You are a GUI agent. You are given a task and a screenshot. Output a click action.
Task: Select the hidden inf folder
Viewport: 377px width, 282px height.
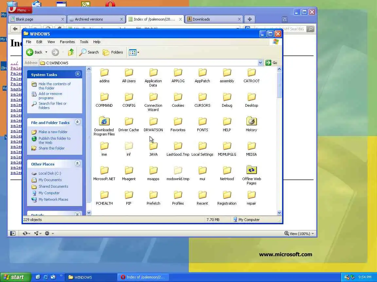[129, 149]
